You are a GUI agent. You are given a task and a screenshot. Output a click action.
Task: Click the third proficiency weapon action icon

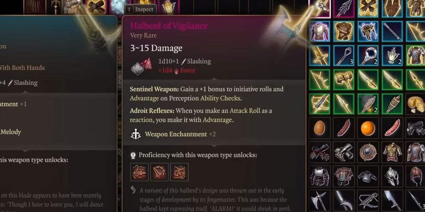(179, 172)
